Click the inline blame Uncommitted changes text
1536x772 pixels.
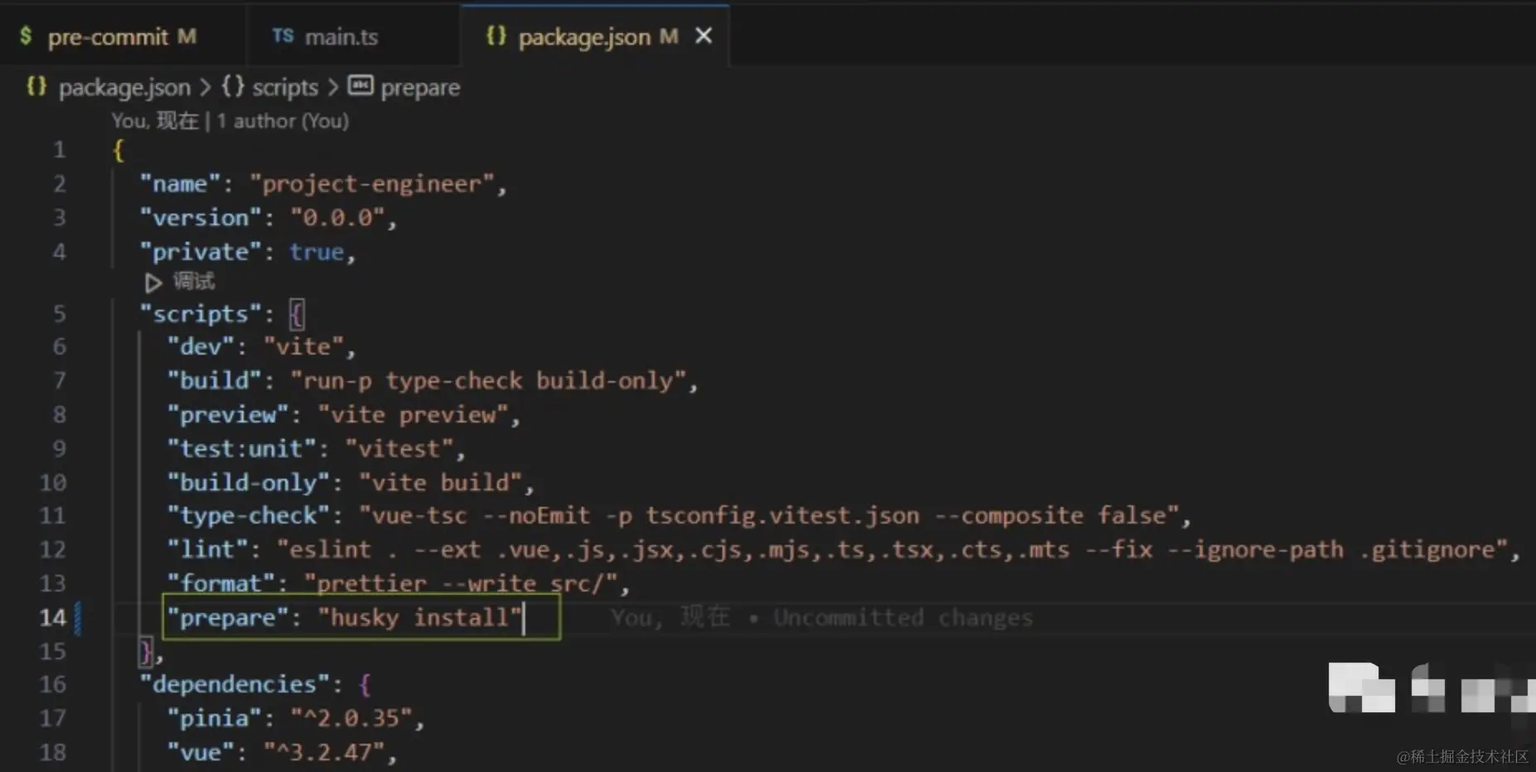(903, 618)
